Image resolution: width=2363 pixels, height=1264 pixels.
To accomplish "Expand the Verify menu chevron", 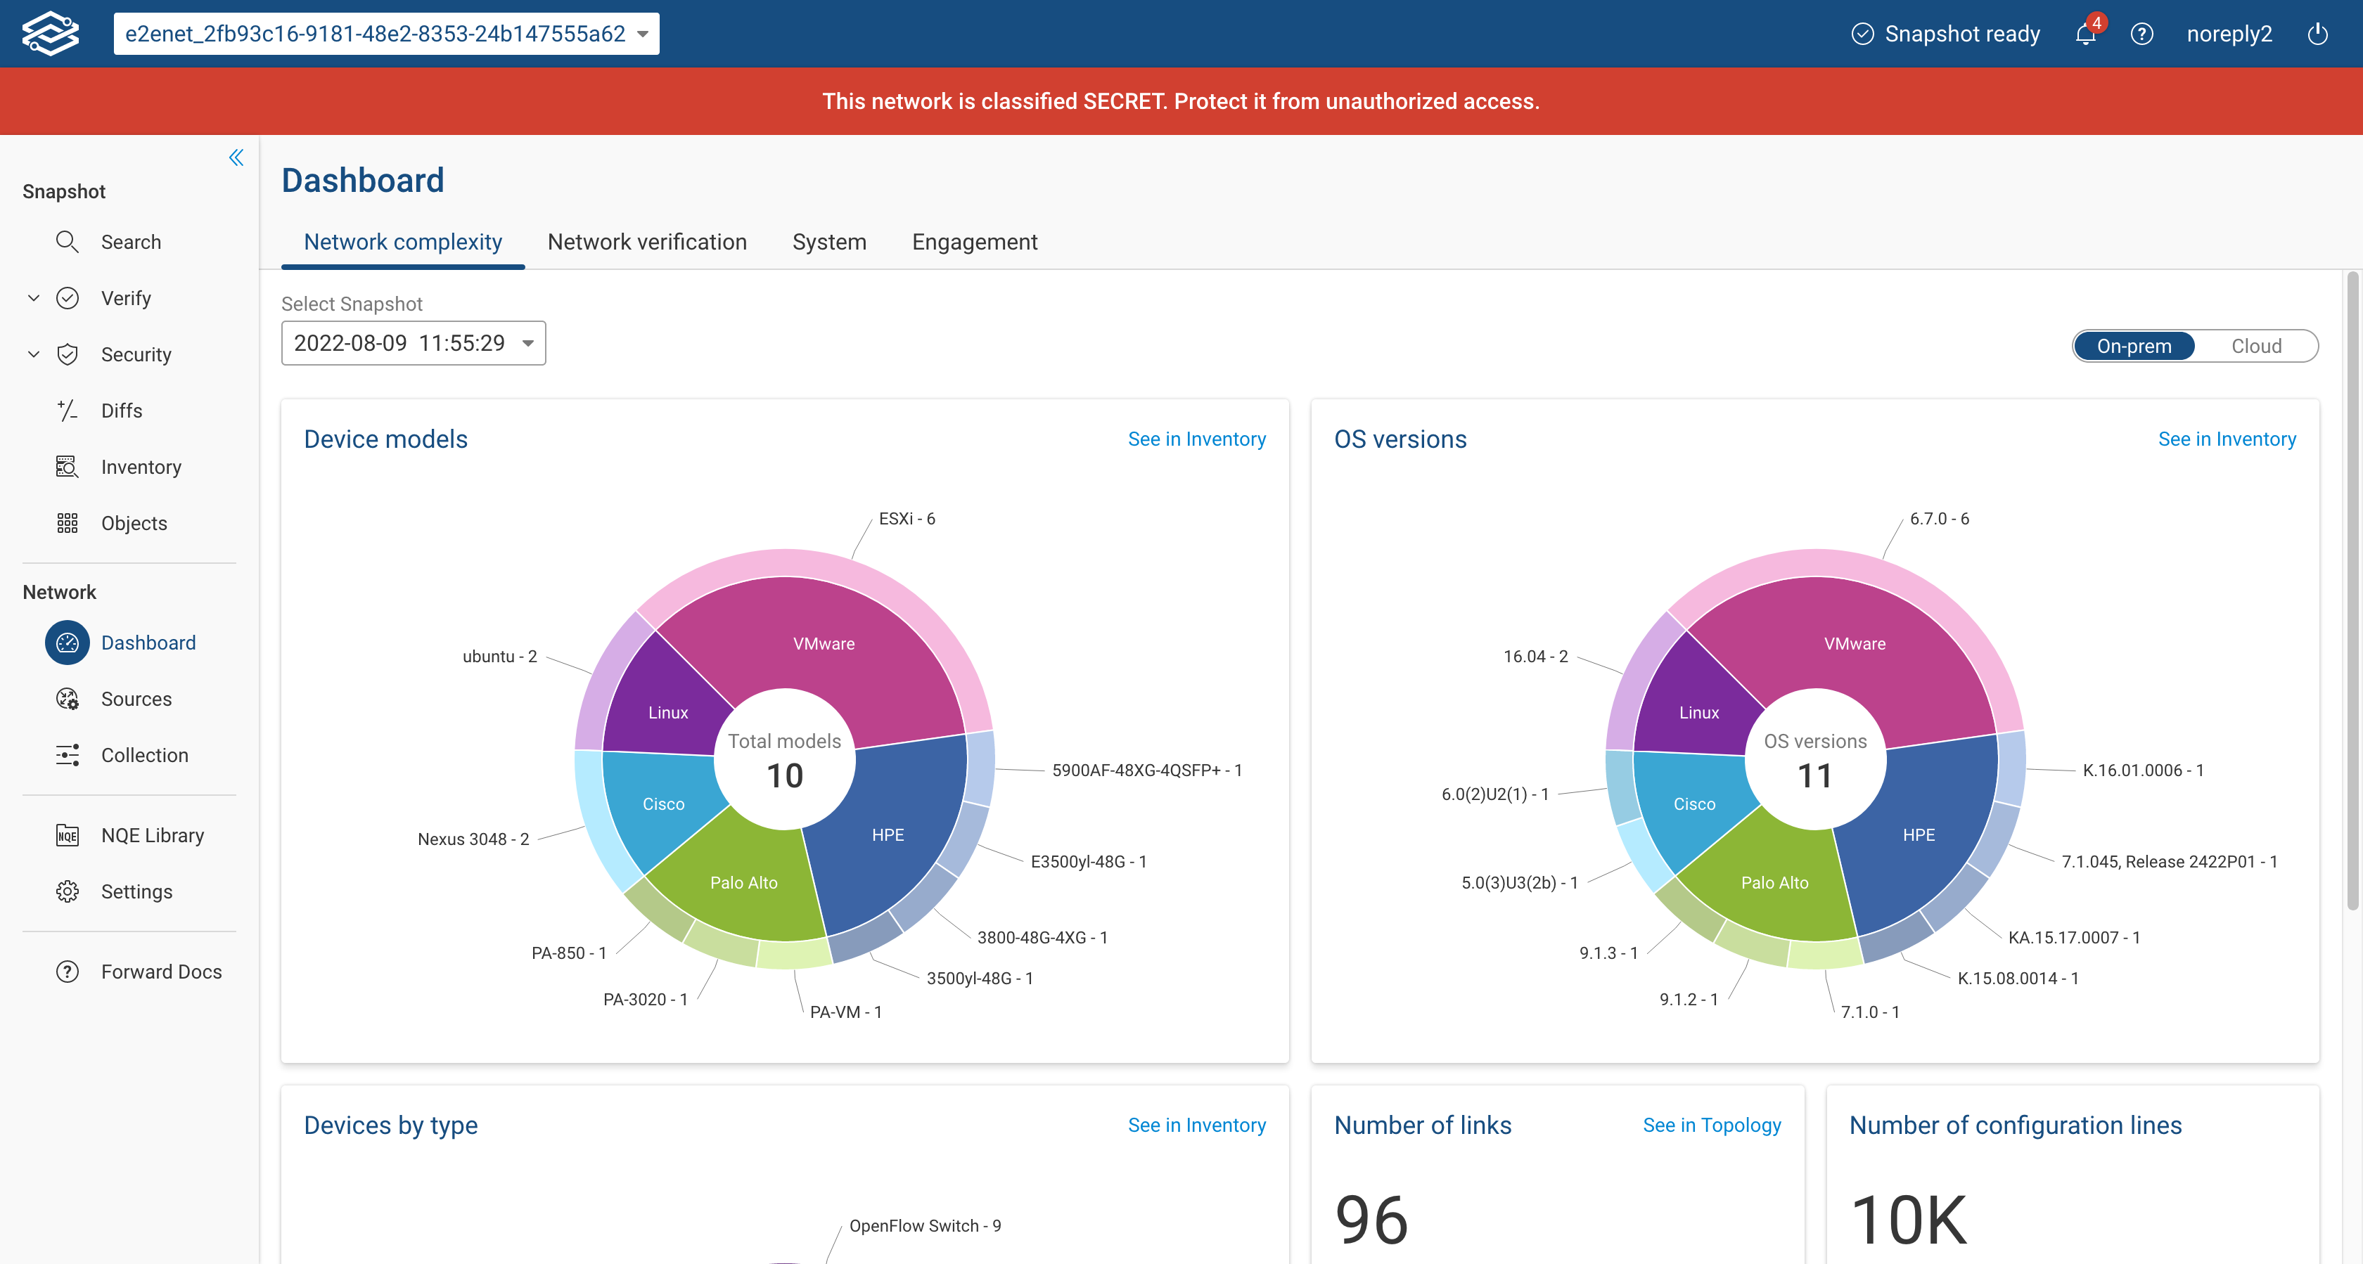I will point(34,298).
